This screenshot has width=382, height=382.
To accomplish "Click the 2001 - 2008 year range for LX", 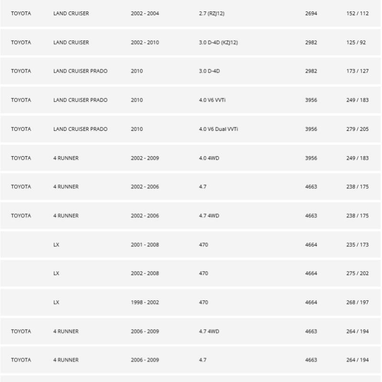I will click(x=145, y=244).
